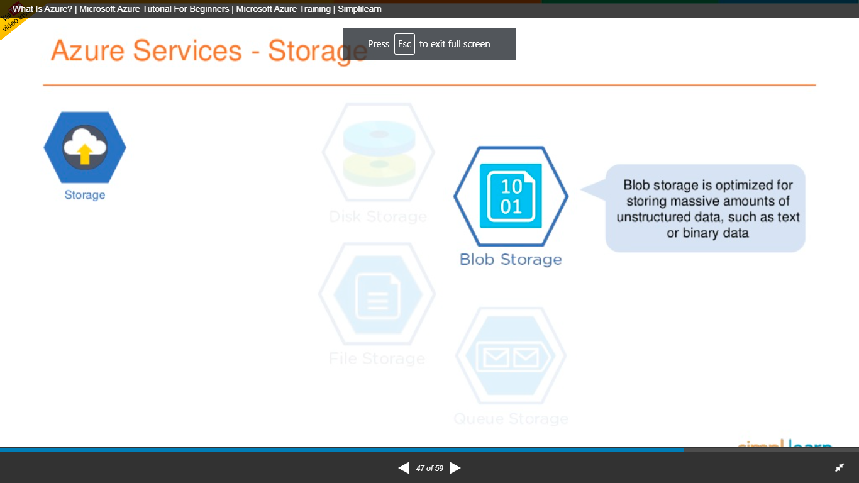Click the faded Disk Storage icon
The image size is (859, 483).
pyautogui.click(x=379, y=152)
